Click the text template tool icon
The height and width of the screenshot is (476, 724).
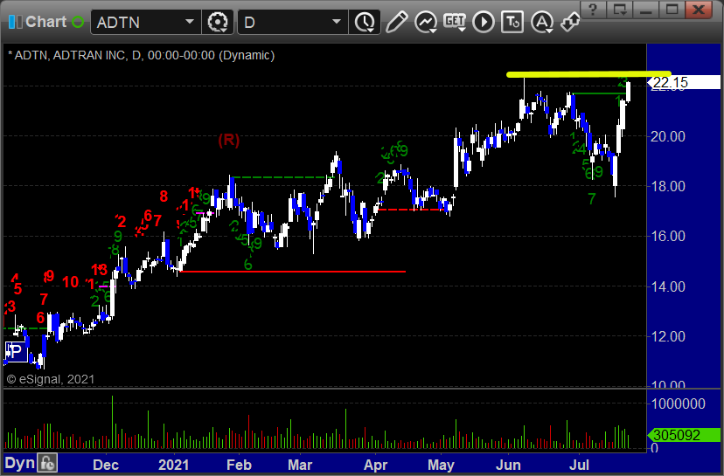pyautogui.click(x=512, y=22)
